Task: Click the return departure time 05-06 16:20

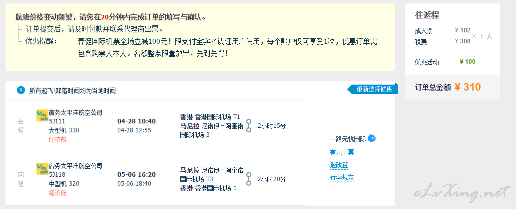Action: point(136,175)
